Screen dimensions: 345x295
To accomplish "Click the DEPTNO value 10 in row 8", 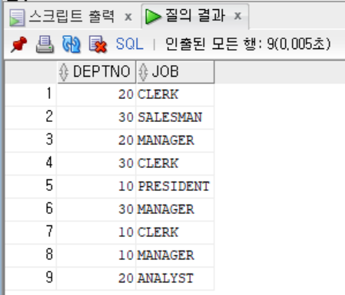I will tap(96, 255).
